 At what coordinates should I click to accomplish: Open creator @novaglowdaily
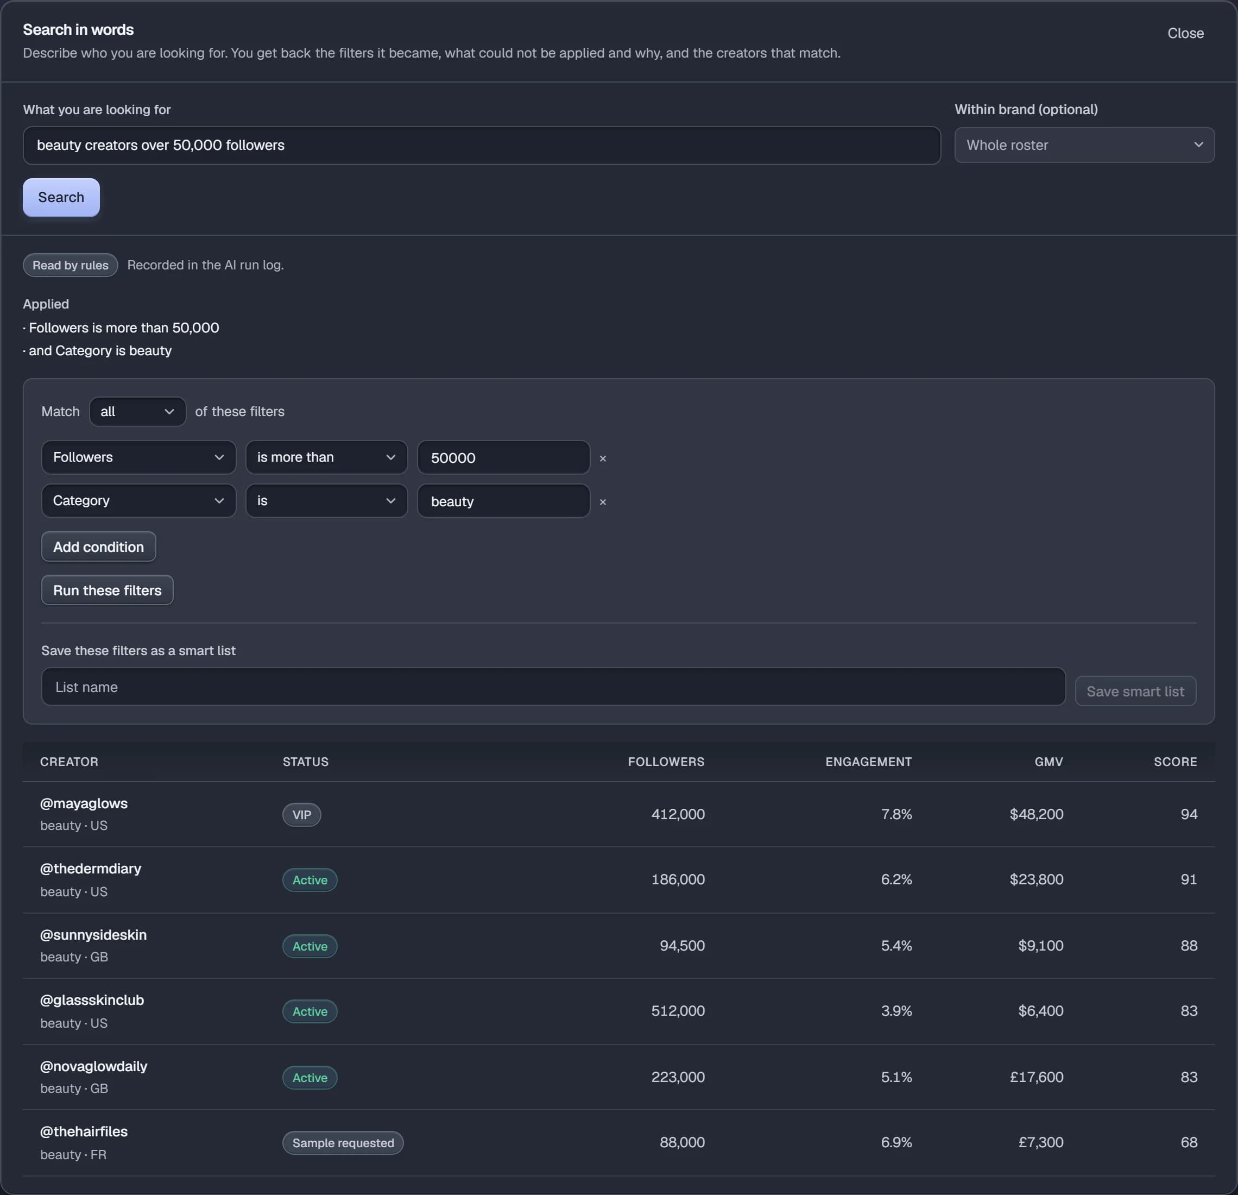pos(93,1066)
